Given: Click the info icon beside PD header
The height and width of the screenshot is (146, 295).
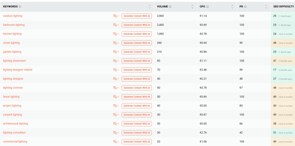Looking at the screenshot, I should [x=245, y=7].
